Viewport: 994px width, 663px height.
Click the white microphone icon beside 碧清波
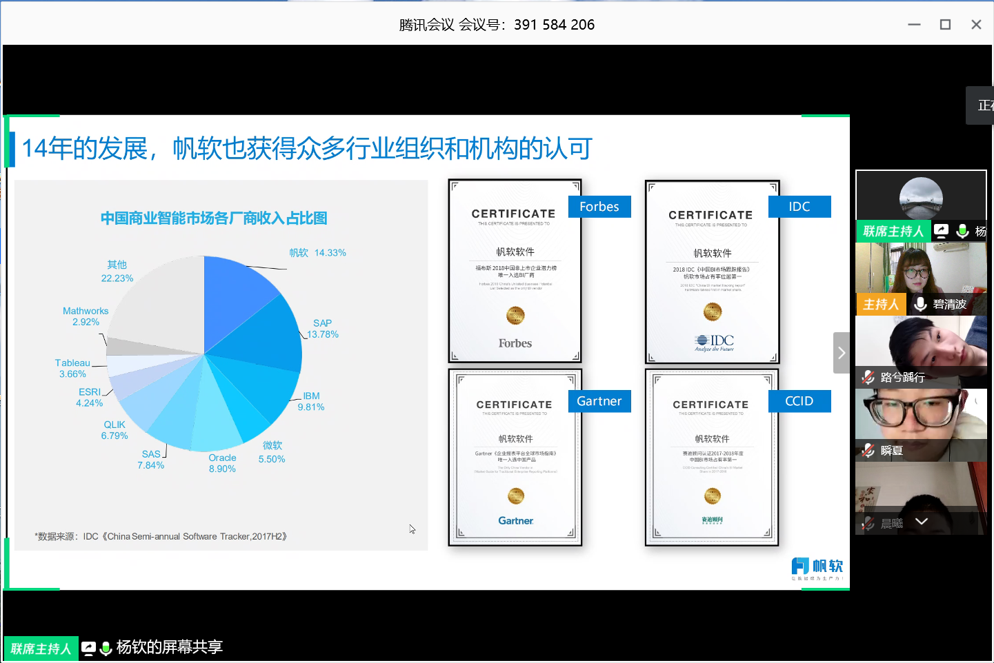pyautogui.click(x=920, y=304)
